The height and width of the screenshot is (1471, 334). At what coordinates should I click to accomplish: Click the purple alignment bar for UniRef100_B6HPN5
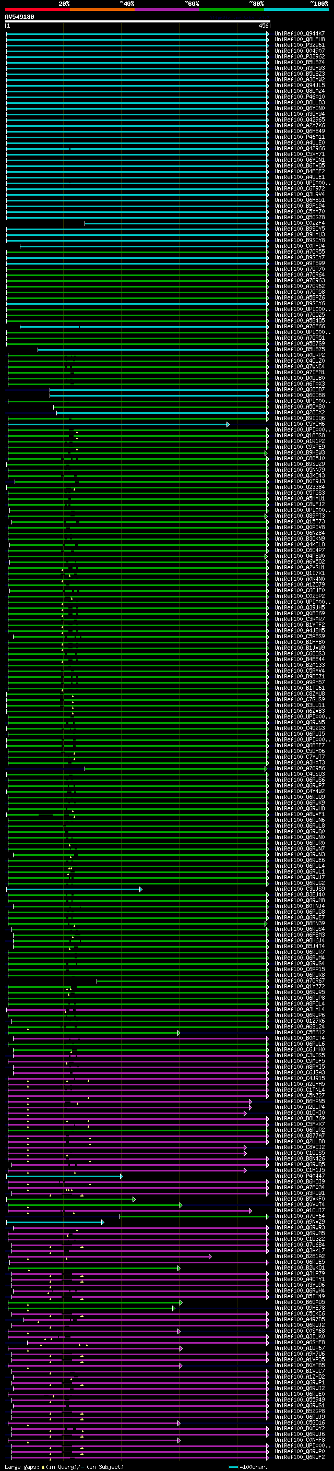(x=129, y=1102)
